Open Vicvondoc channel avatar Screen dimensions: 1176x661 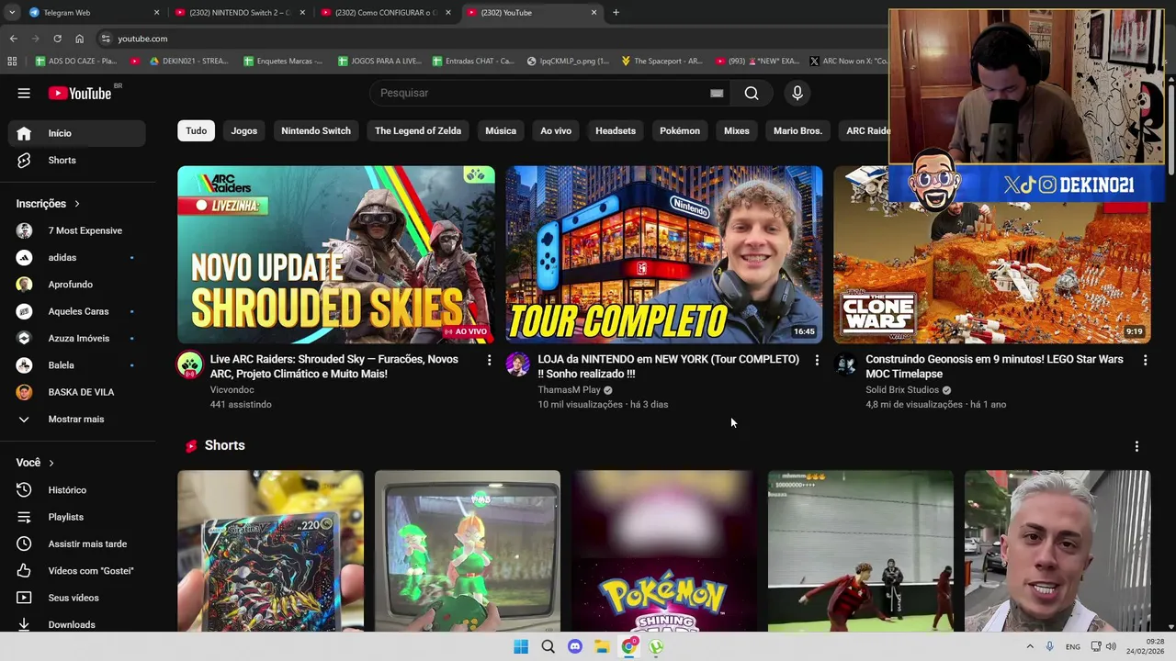(190, 364)
